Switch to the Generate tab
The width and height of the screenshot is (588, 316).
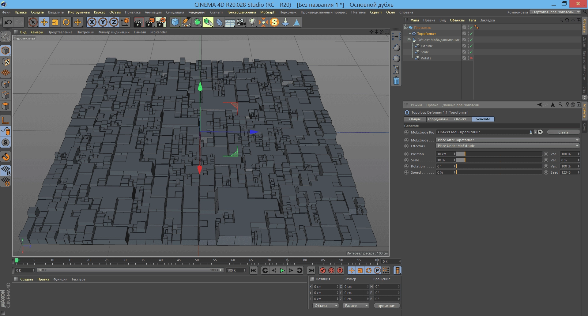click(x=483, y=119)
